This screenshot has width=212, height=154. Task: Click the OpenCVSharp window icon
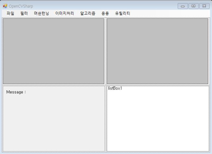pos(5,6)
